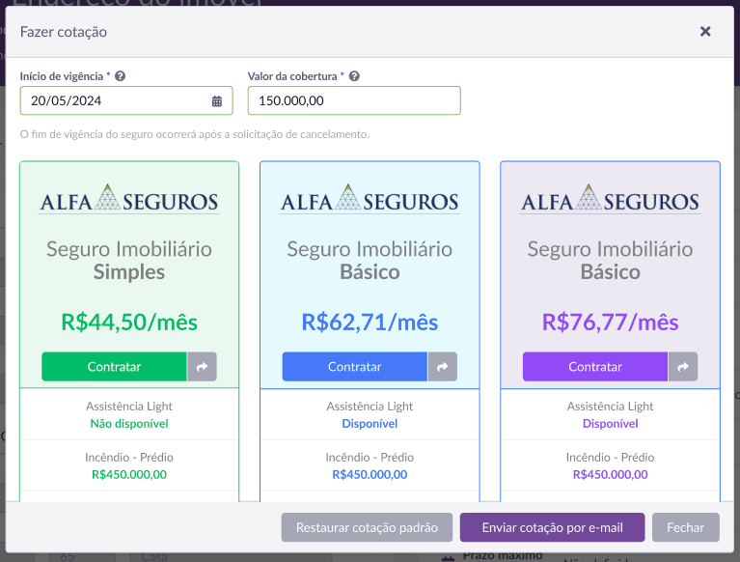The image size is (740, 562).
Task: Click the Fechar button
Action: 686,527
